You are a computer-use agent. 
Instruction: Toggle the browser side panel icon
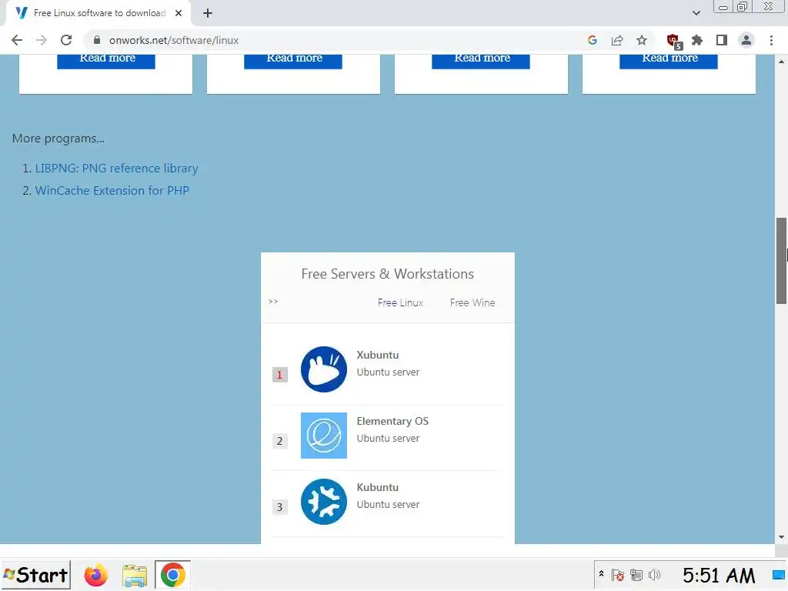pyautogui.click(x=722, y=40)
